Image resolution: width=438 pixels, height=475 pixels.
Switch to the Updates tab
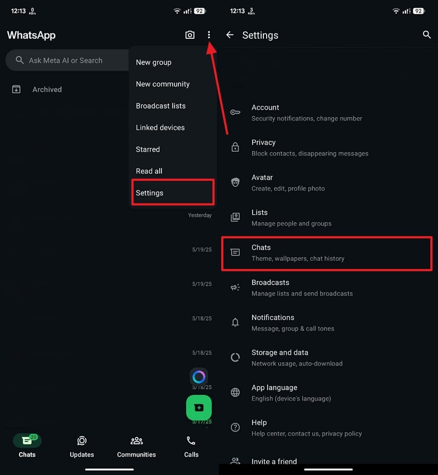tap(82, 447)
